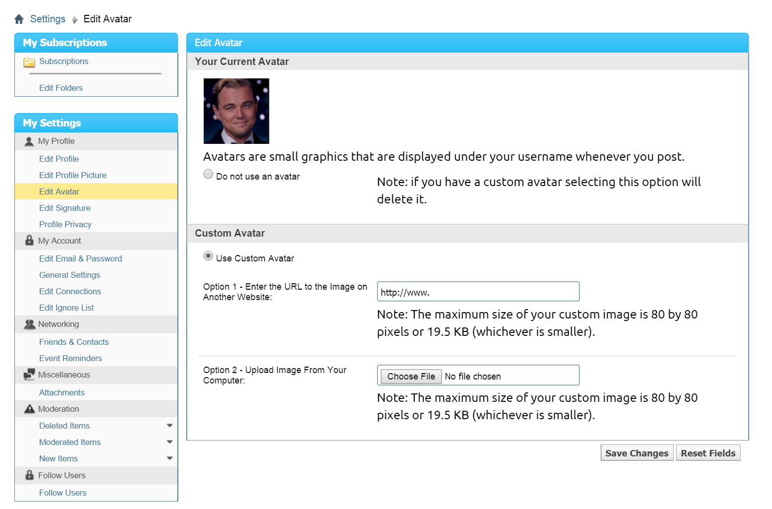Click the My Account lock icon

[x=29, y=241]
